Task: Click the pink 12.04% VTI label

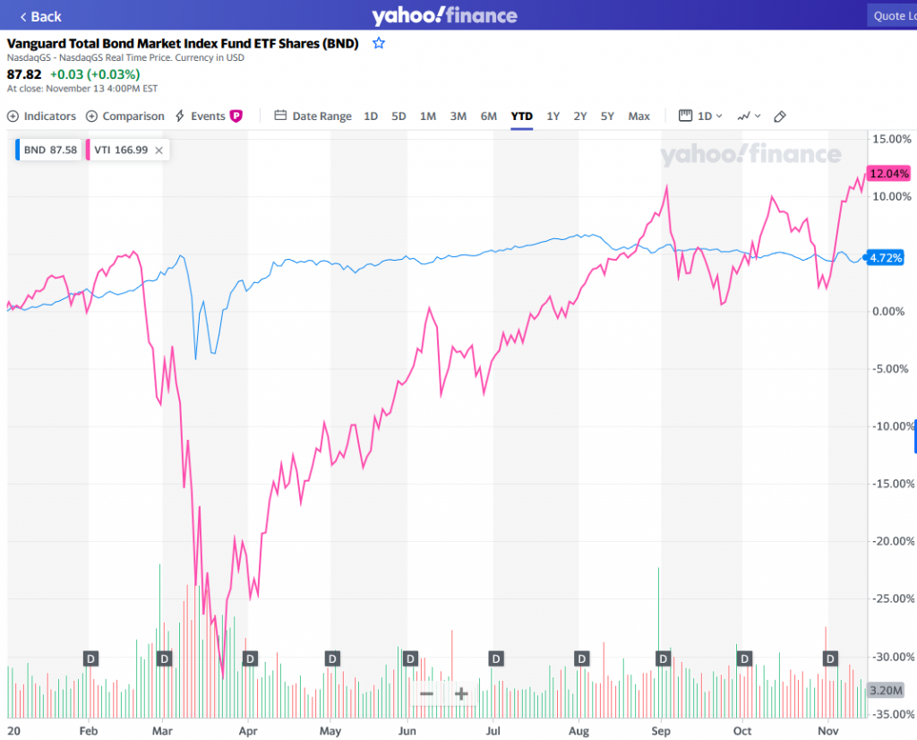Action: coord(889,174)
